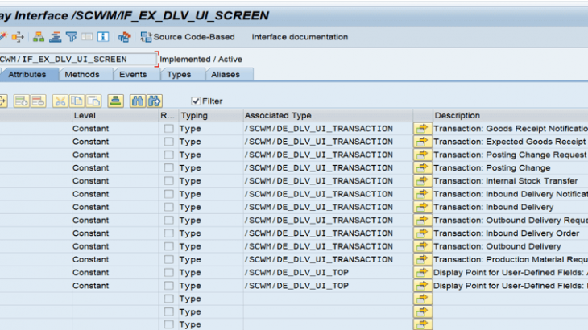Click the funnel filter icon in the top toolbar
This screenshot has width=588, height=330.
(x=71, y=37)
